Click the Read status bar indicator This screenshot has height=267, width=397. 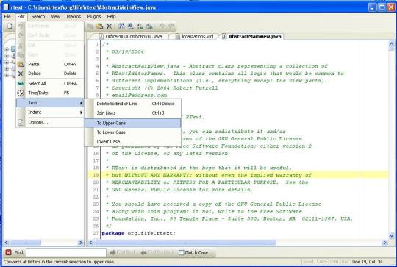[x=308, y=262]
